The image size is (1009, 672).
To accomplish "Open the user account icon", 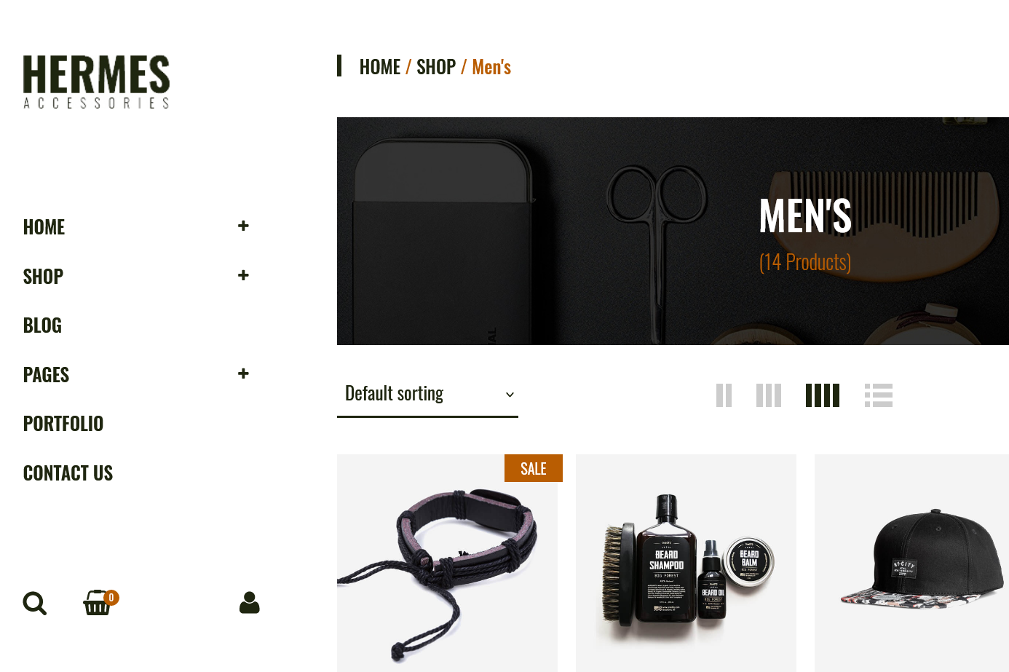I will click(250, 603).
